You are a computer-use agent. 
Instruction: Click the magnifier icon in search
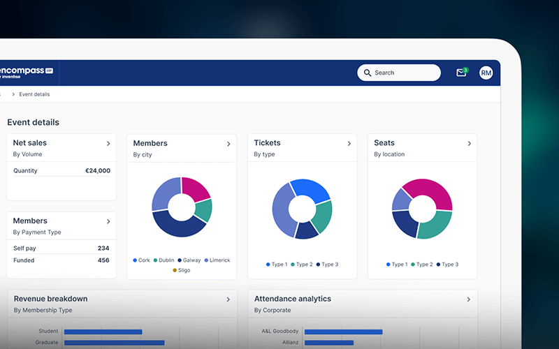point(368,73)
